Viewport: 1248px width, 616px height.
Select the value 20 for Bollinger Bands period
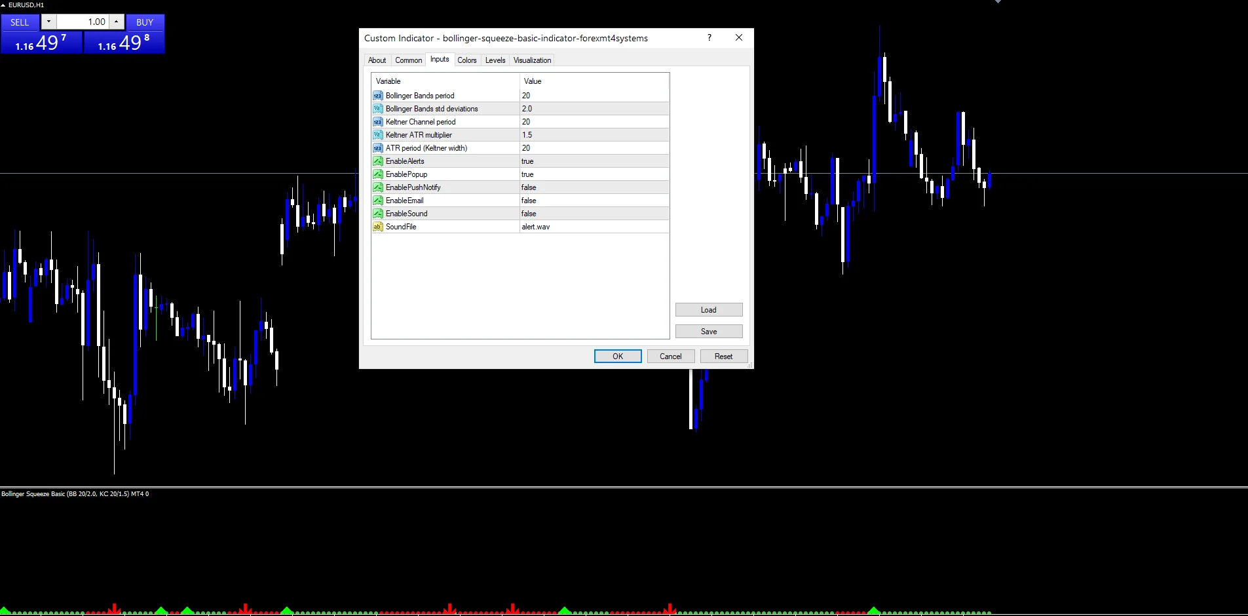pyautogui.click(x=594, y=96)
